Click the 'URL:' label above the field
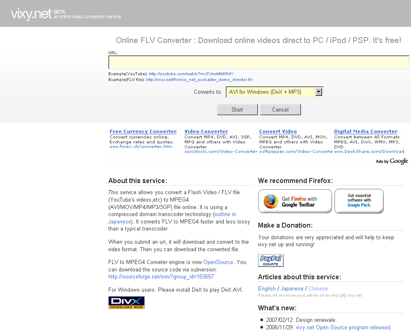The image size is (411, 333). [x=113, y=52]
